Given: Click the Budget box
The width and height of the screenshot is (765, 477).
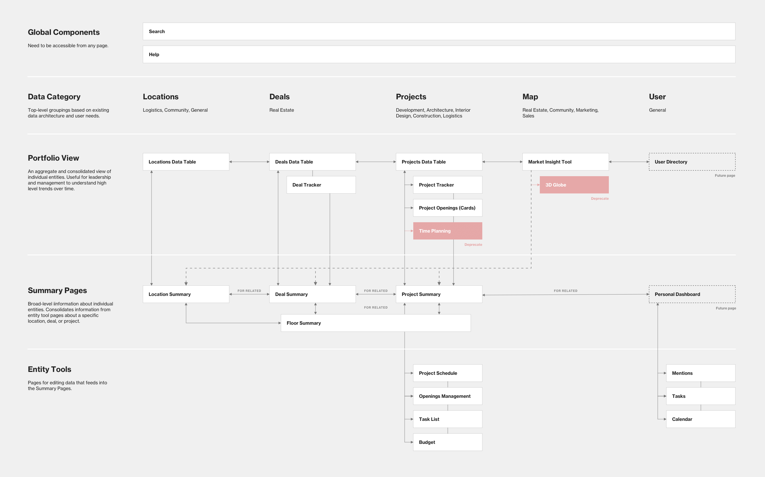Looking at the screenshot, I should [x=447, y=442].
